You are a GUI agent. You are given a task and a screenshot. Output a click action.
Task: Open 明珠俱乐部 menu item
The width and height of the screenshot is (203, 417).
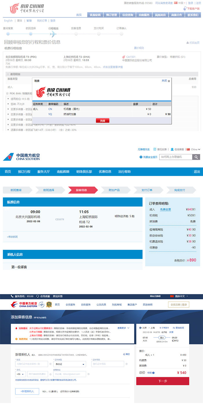click(x=84, y=172)
